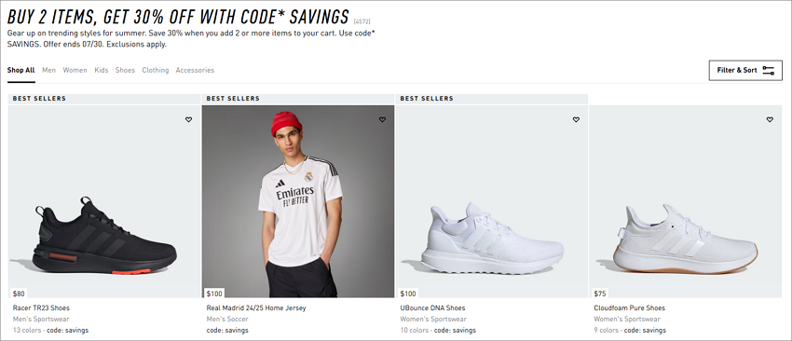Choose the Shoes category tab
The image size is (792, 341).
[x=125, y=70]
